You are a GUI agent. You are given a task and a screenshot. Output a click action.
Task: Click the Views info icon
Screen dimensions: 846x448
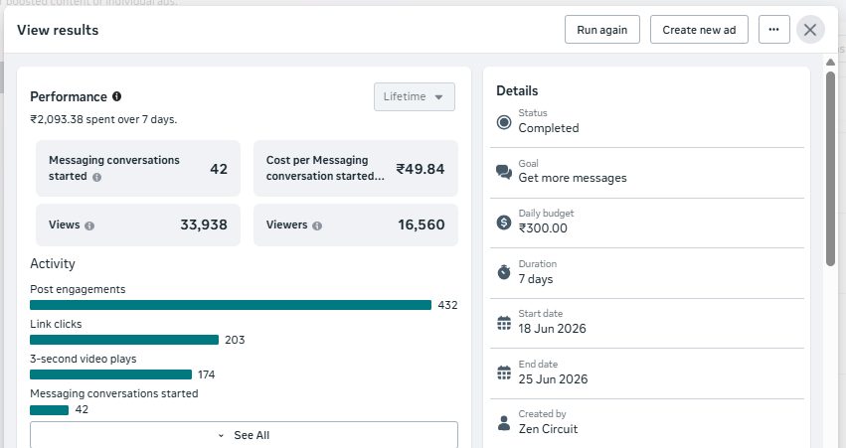coord(89,225)
